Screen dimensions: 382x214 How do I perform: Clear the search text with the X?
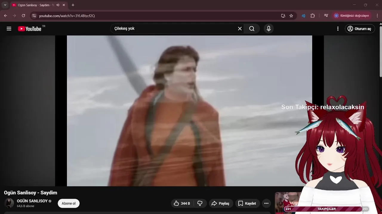[x=240, y=29]
